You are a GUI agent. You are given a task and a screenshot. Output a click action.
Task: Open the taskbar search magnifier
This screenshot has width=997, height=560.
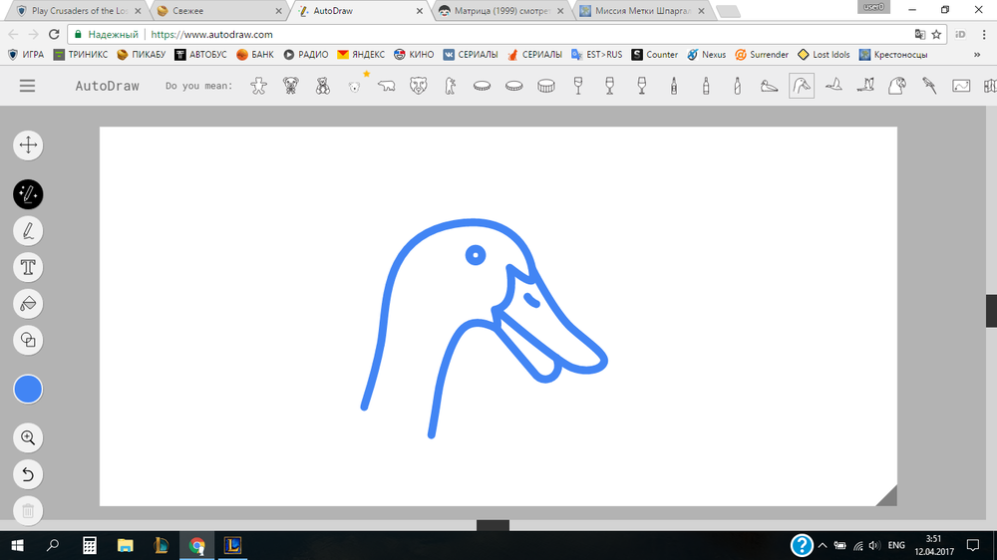point(53,545)
